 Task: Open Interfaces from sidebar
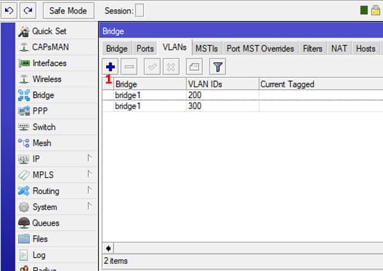[57, 63]
